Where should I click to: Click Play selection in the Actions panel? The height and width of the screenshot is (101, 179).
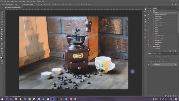167,51
